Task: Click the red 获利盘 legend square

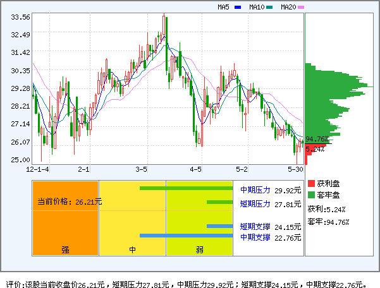Action: pyautogui.click(x=310, y=183)
